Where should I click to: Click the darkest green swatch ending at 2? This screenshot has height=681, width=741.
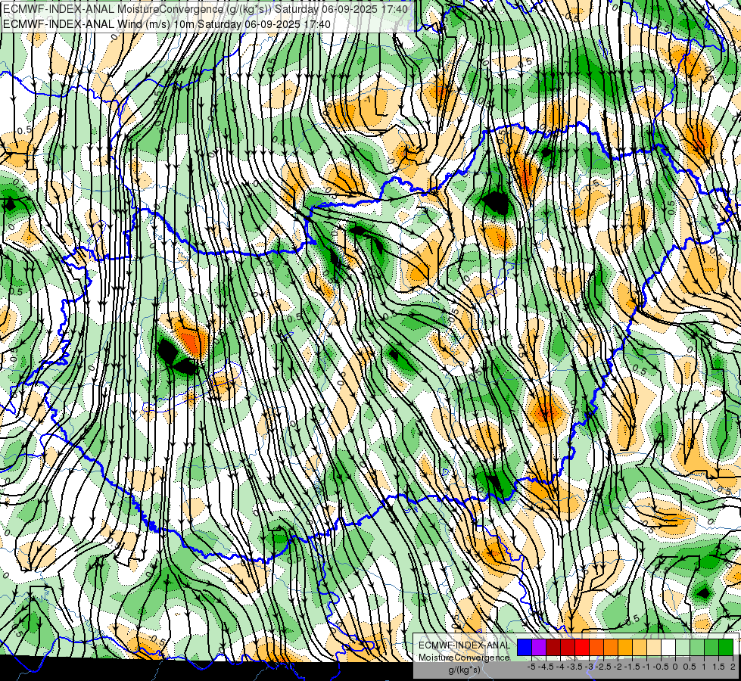pos(726,647)
